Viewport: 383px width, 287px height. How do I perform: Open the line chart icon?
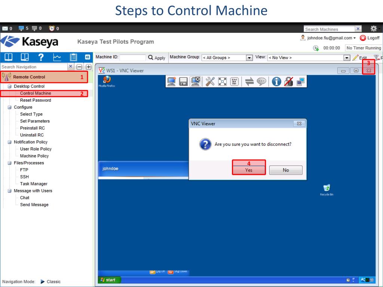coord(57,57)
